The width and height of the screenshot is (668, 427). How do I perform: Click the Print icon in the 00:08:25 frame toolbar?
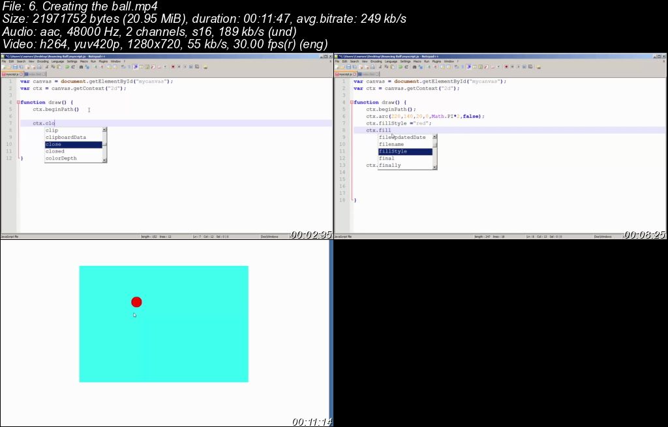click(373, 66)
